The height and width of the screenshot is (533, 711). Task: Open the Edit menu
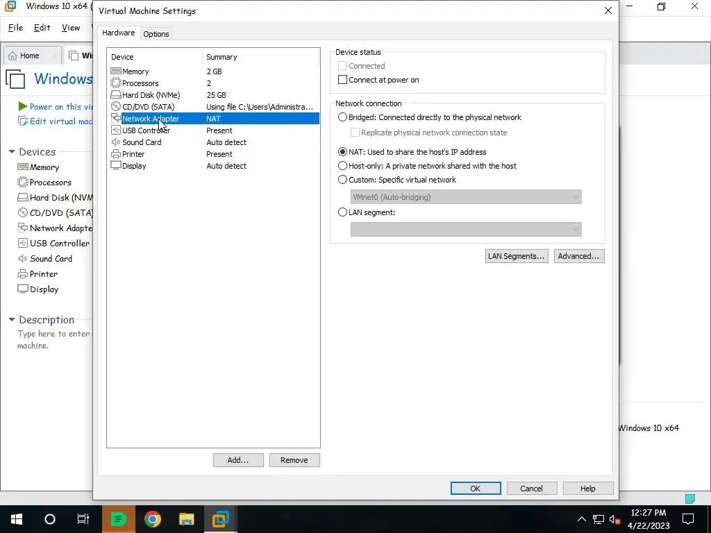tap(42, 28)
